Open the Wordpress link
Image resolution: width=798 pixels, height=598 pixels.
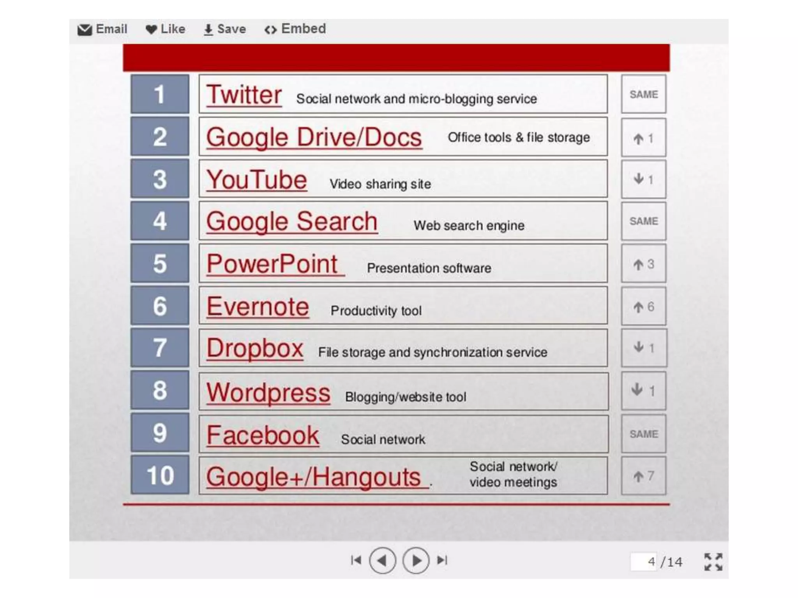pos(268,392)
